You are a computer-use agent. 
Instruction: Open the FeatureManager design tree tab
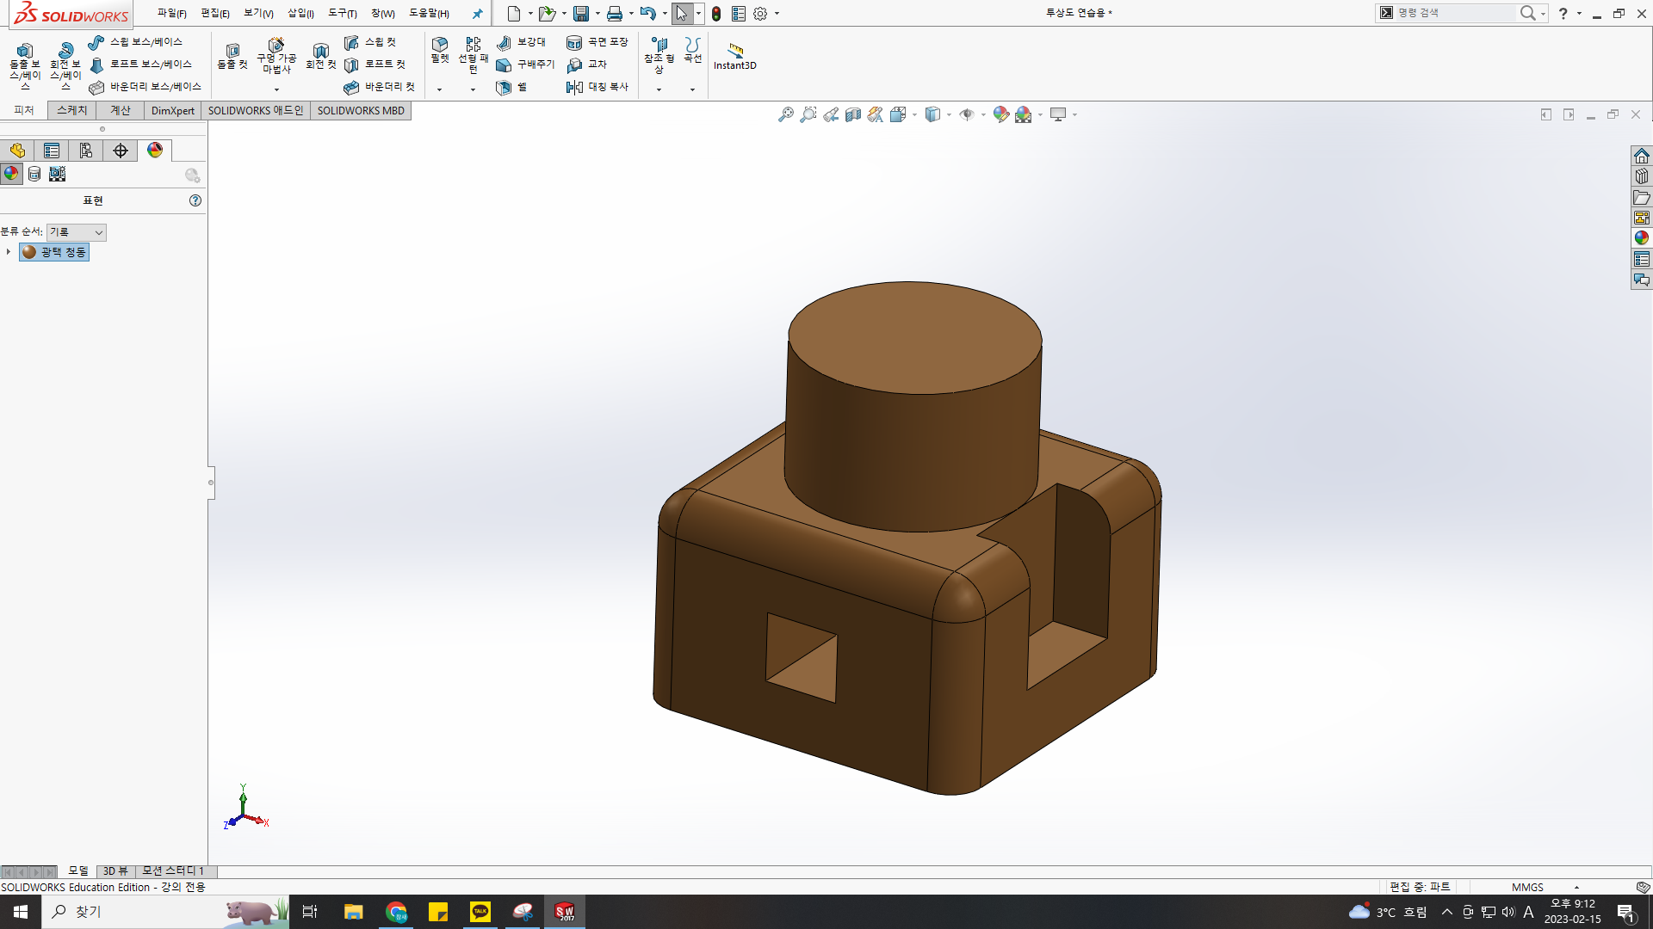coord(17,151)
